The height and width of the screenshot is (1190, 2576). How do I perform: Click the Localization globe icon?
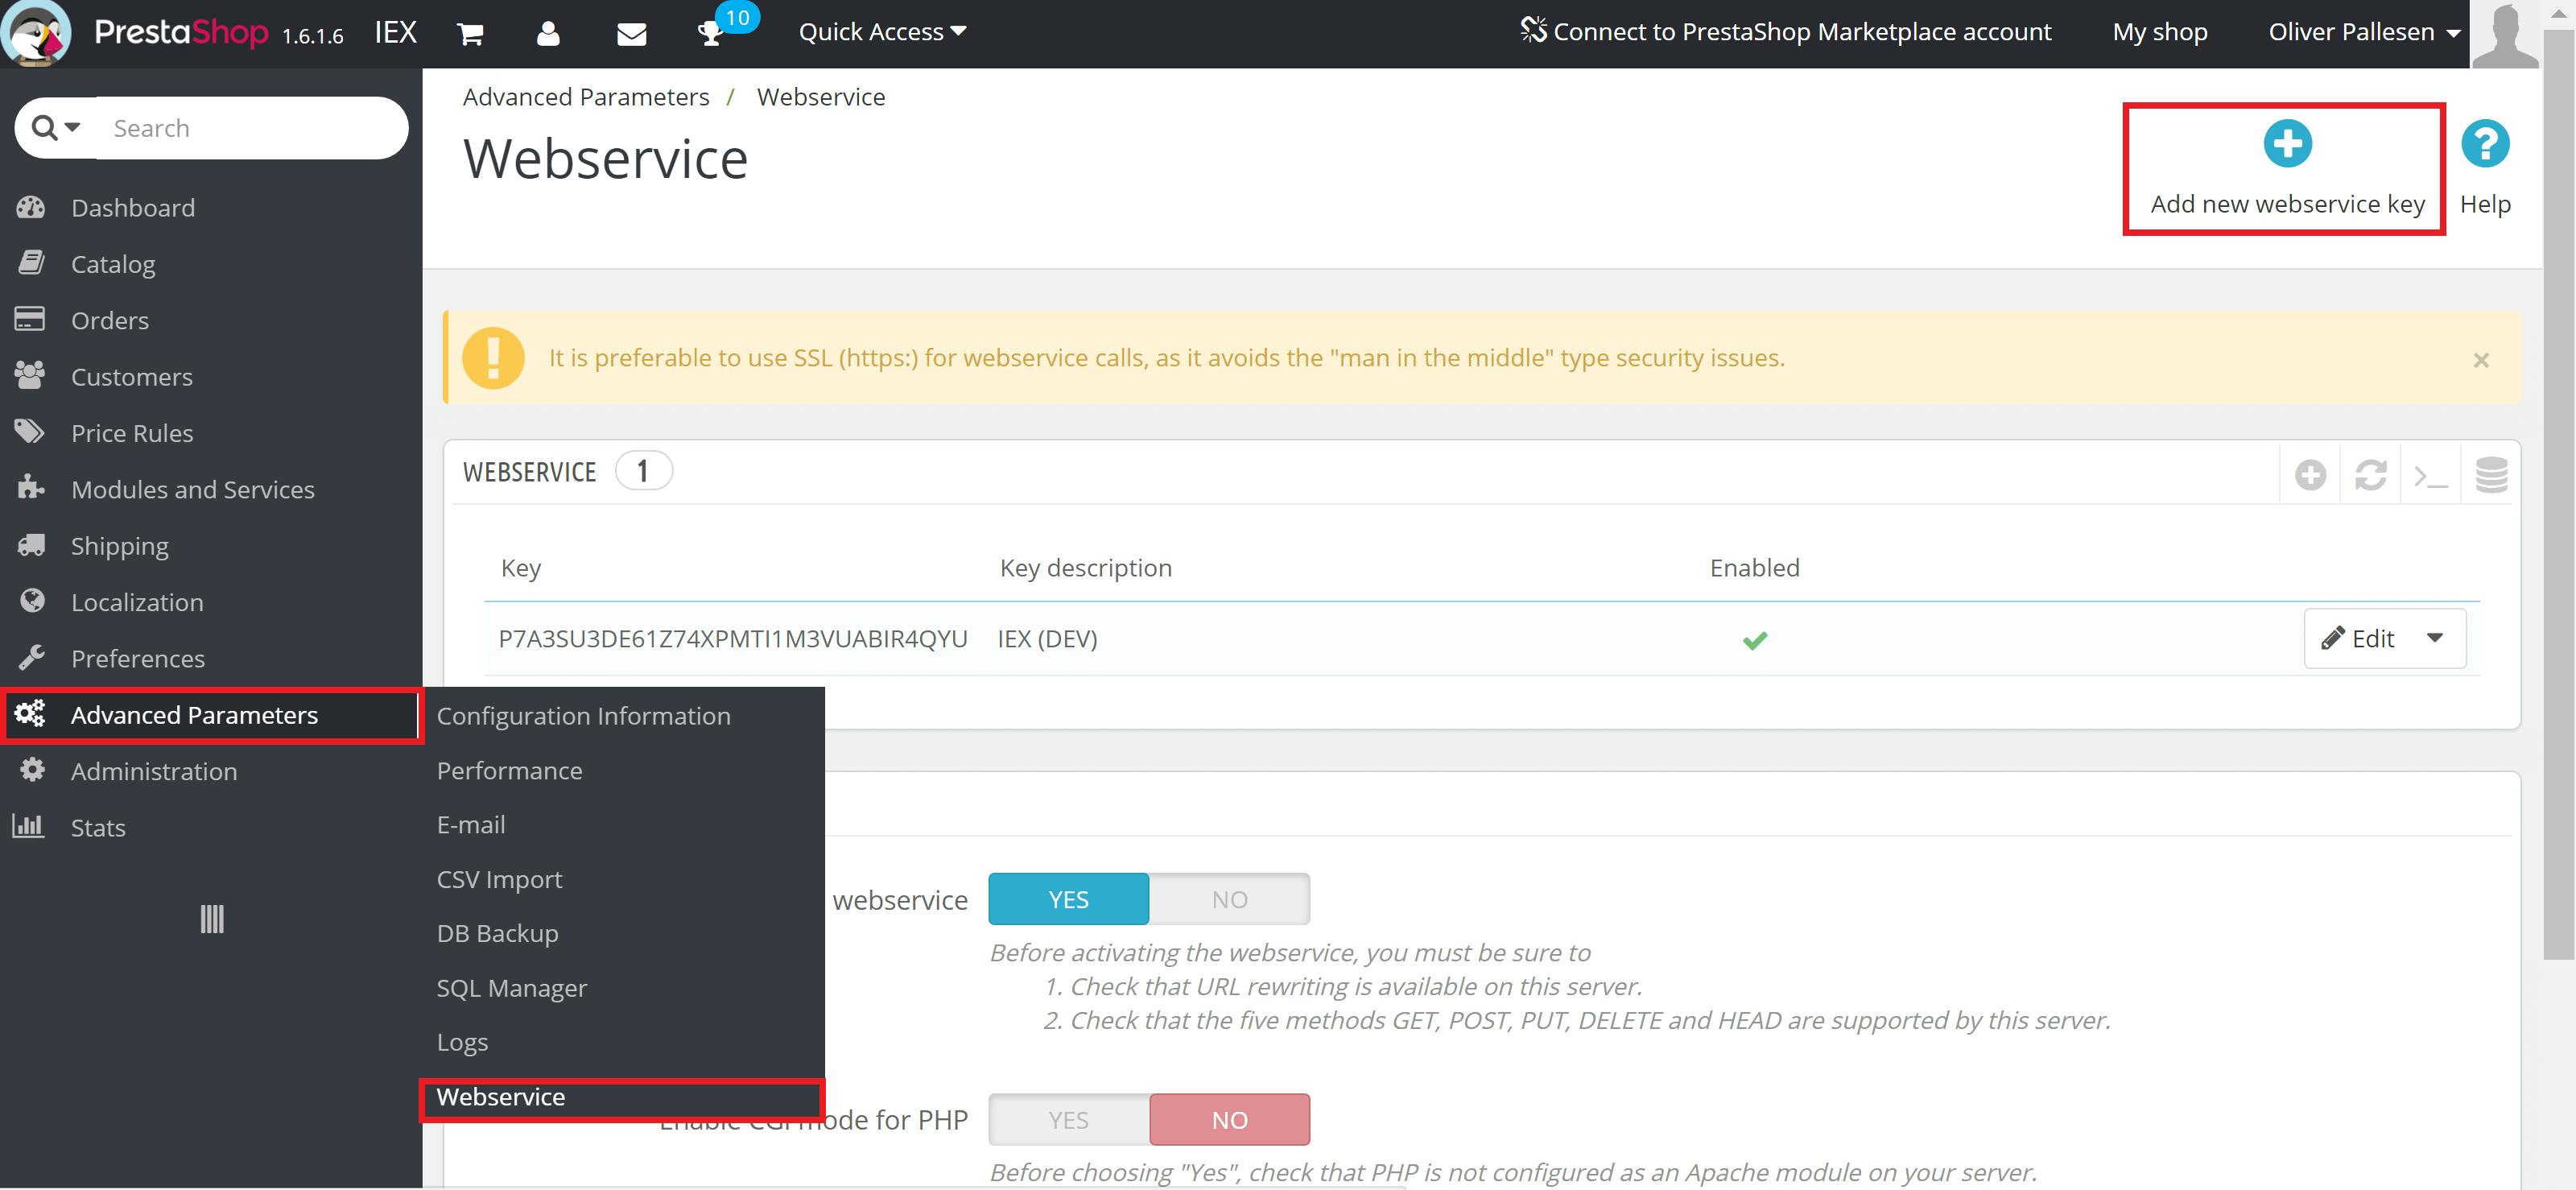click(32, 601)
